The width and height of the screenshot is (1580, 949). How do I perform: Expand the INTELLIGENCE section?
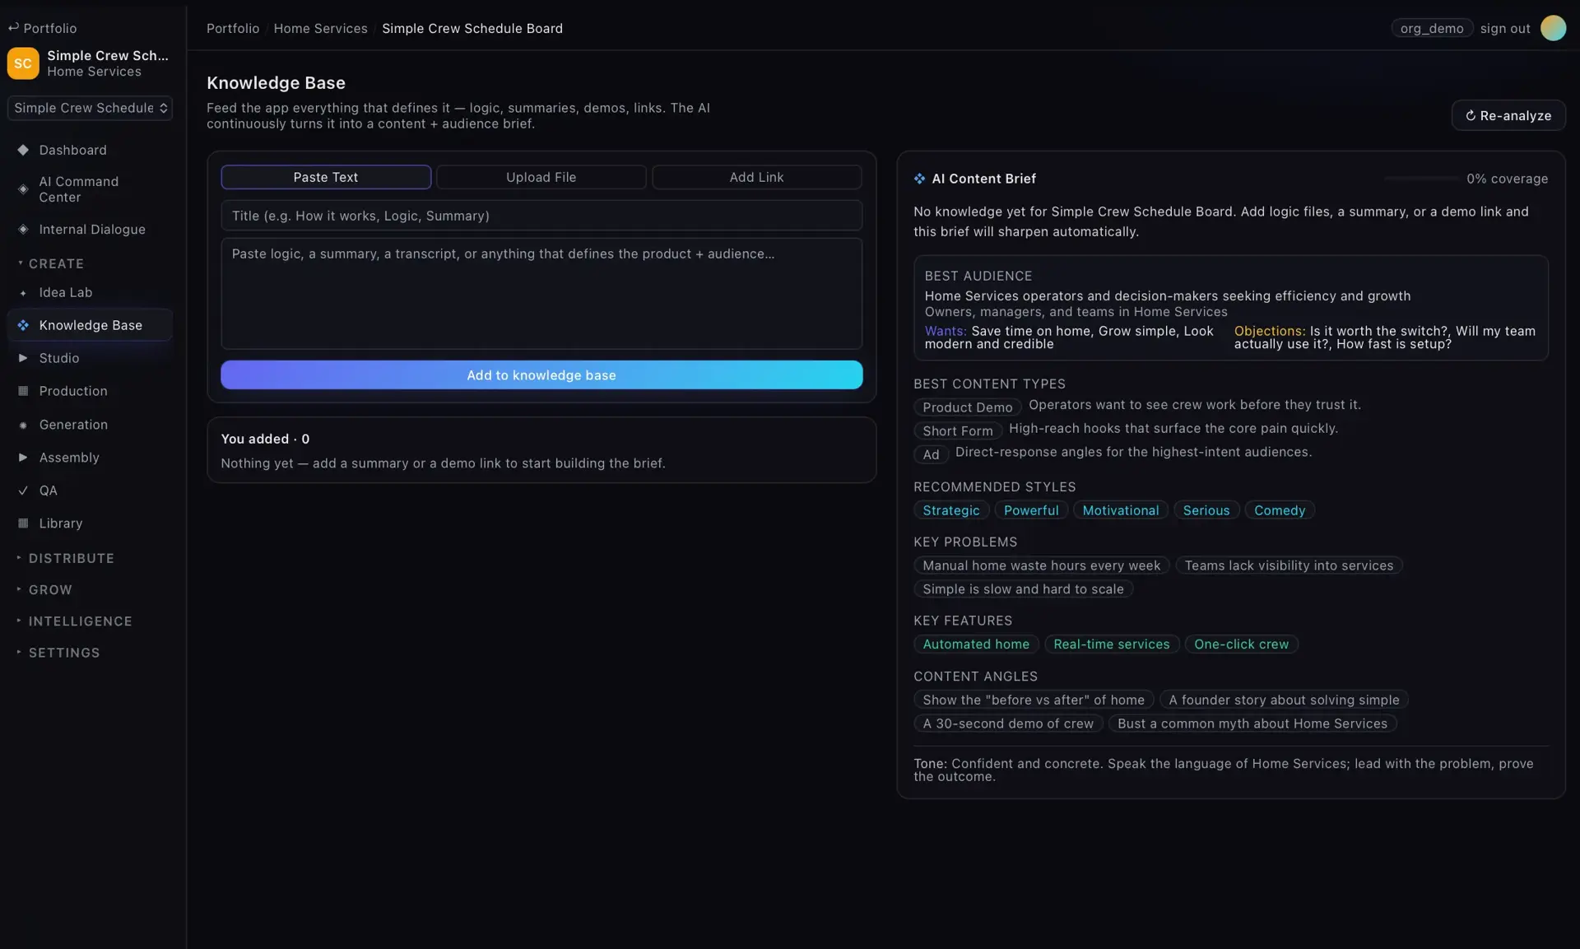tap(80, 621)
